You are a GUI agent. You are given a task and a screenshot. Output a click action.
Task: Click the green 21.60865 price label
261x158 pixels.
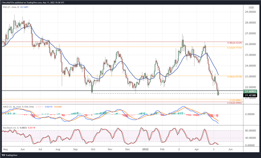tap(251, 91)
